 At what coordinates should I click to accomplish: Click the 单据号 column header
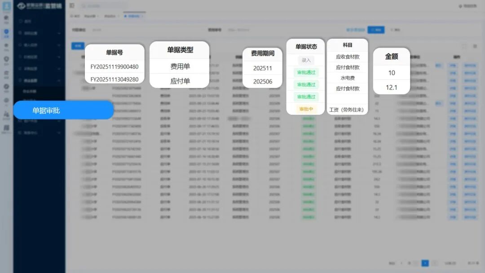tap(115, 52)
